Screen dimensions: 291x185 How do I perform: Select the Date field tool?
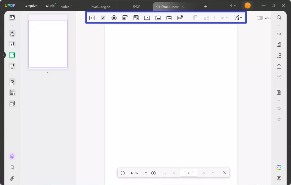coord(169,18)
